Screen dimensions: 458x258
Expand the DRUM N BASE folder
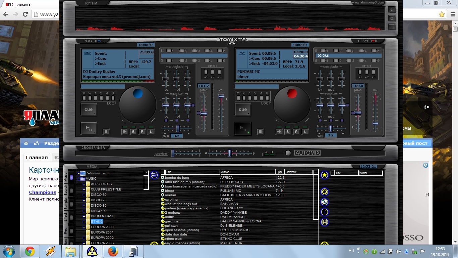pyautogui.click(x=84, y=216)
